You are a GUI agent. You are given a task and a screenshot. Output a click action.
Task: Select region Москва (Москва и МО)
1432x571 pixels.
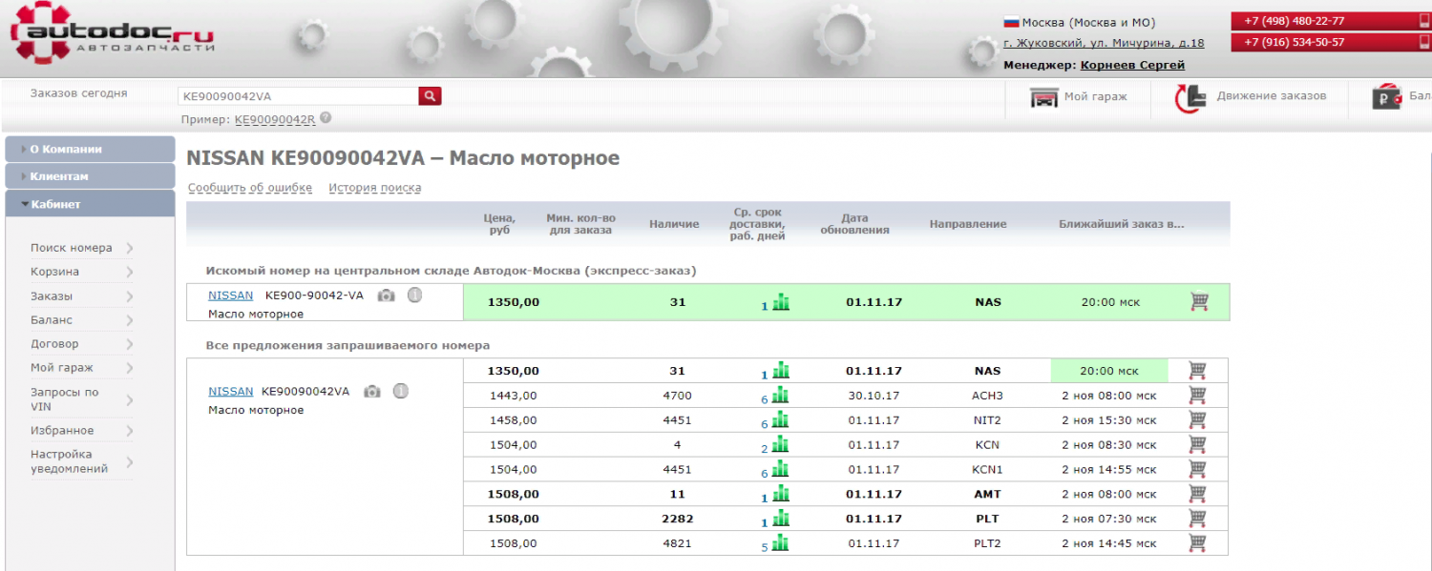1090,22
